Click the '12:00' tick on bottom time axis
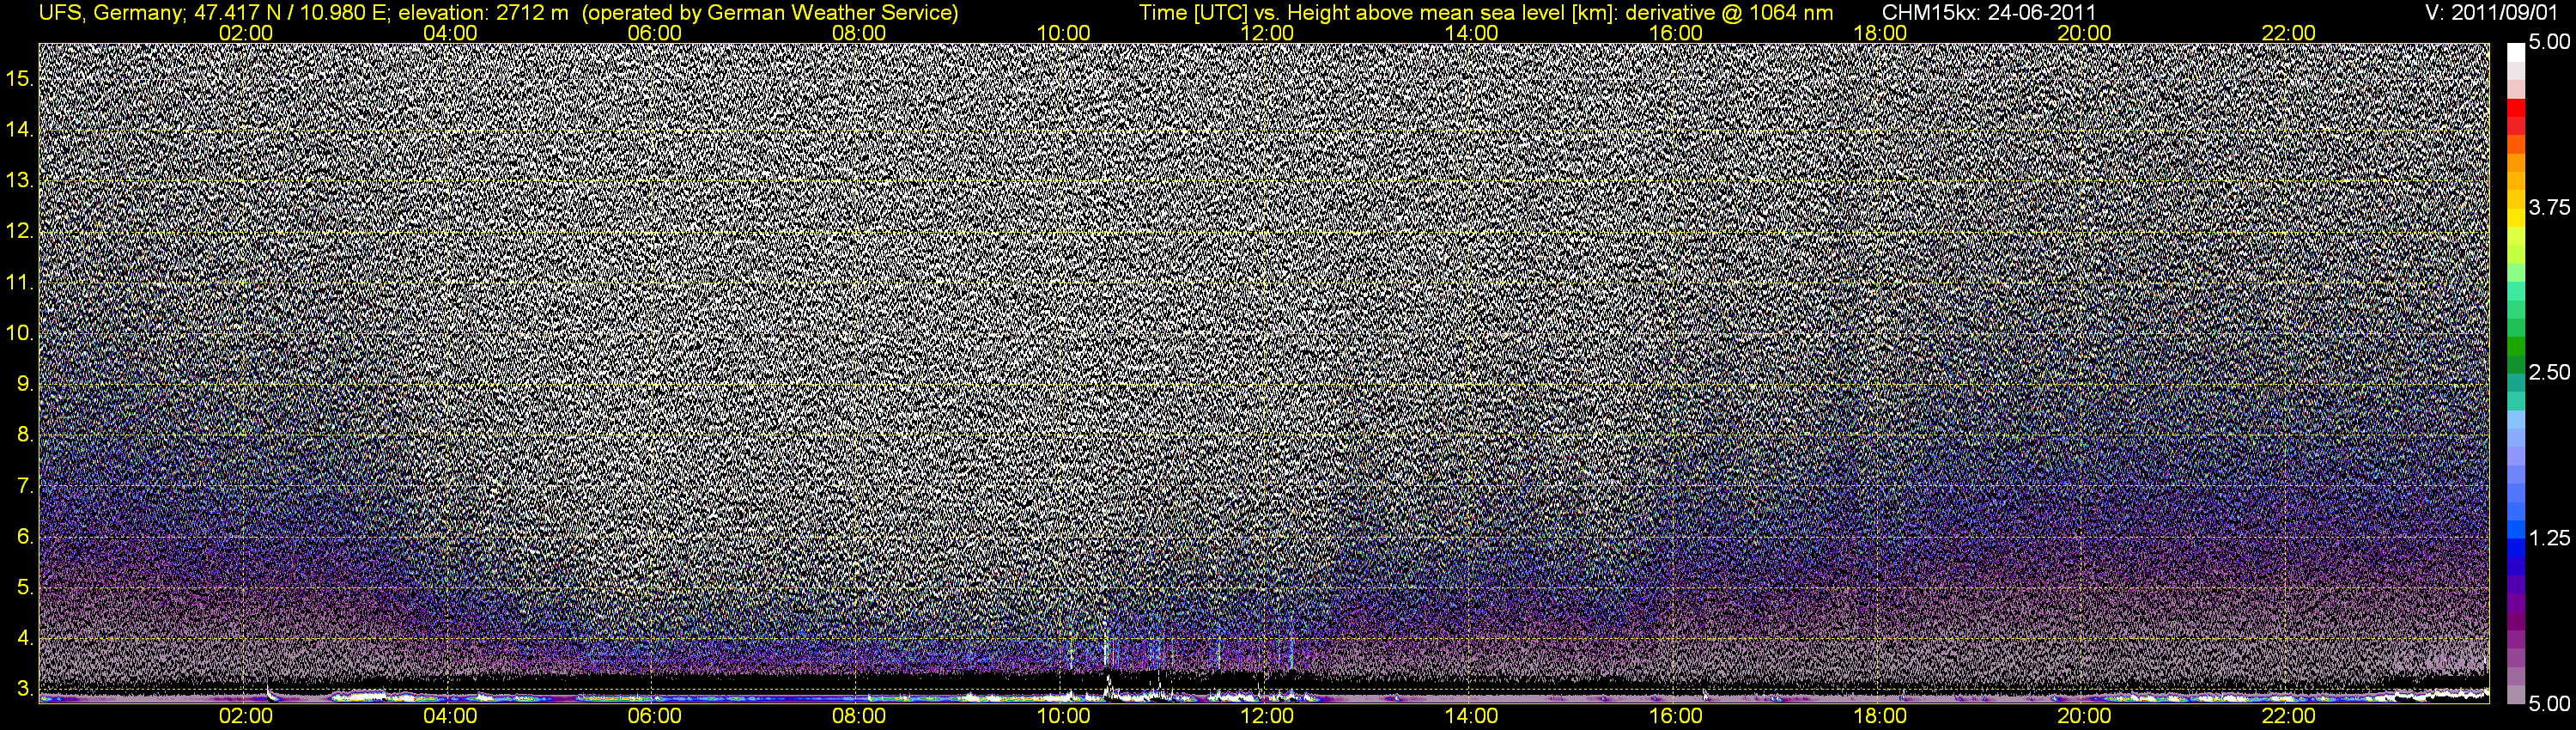Screen dimensions: 2576x730 pyautogui.click(x=1267, y=717)
